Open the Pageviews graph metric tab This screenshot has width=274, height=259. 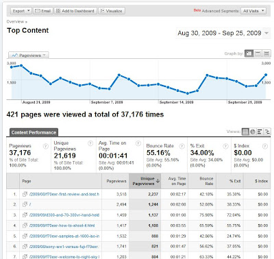tap(29, 56)
